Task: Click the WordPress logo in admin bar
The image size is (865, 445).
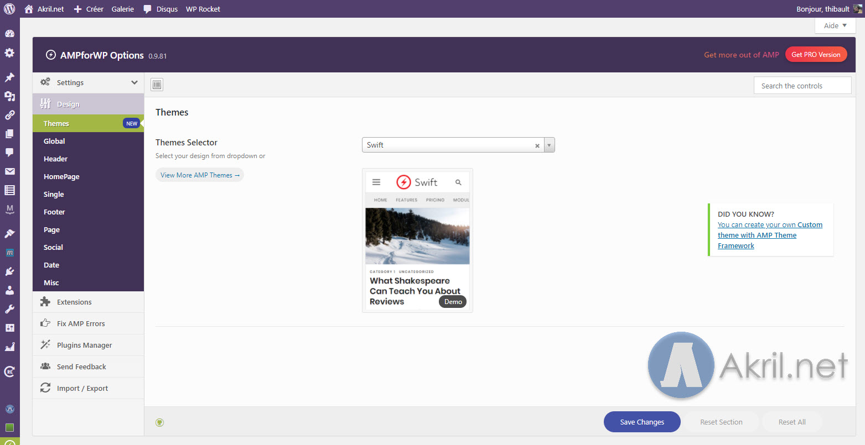Action: click(x=9, y=9)
